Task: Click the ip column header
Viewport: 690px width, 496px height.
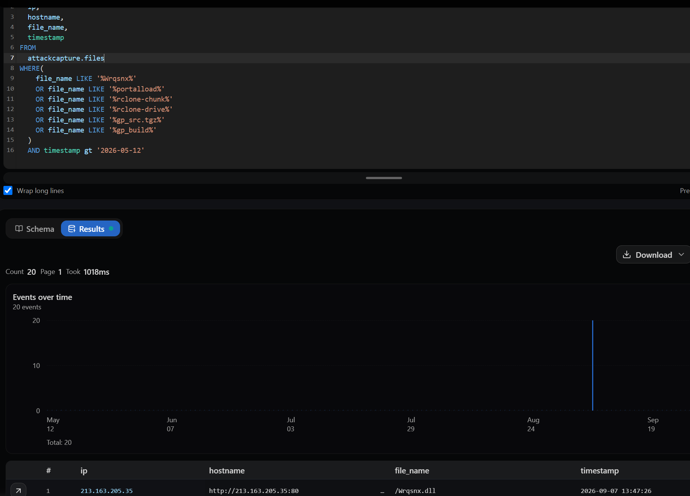Action: (84, 470)
